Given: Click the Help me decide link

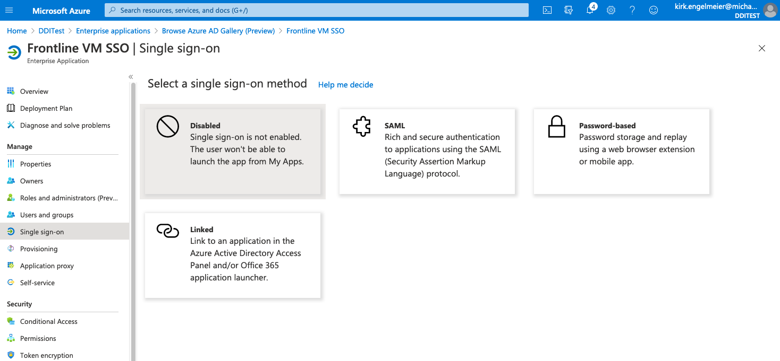Looking at the screenshot, I should pyautogui.click(x=345, y=85).
